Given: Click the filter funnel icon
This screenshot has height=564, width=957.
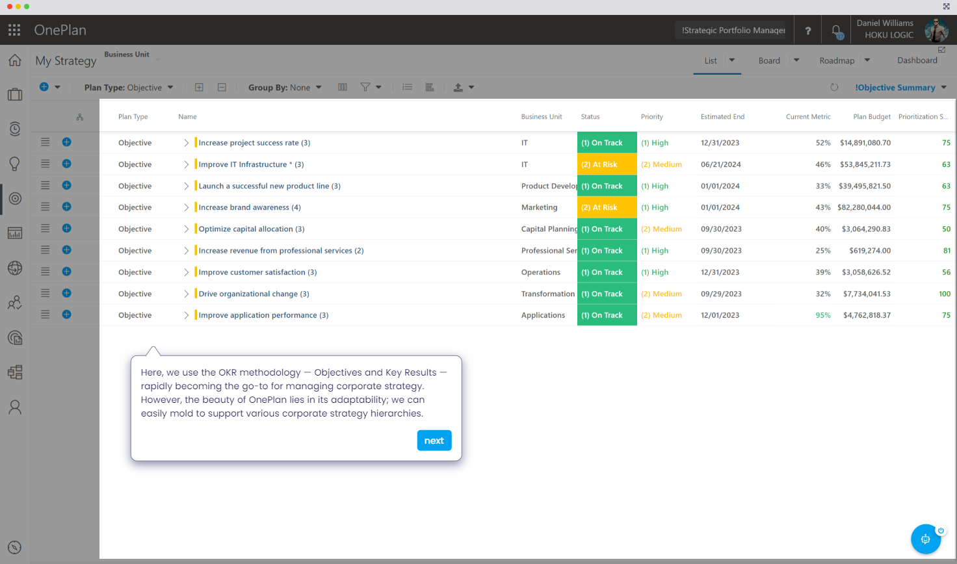Looking at the screenshot, I should click(x=365, y=87).
